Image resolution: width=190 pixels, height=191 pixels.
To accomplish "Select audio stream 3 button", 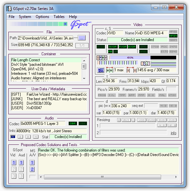I will [x=28, y=137].
